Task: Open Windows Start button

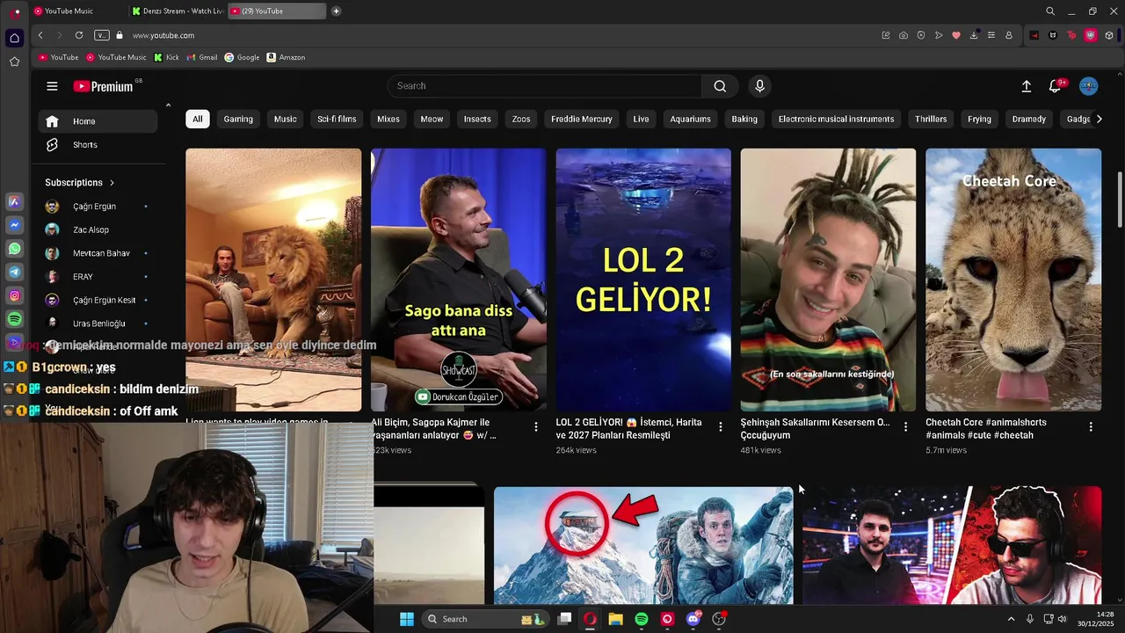Action: pyautogui.click(x=407, y=619)
